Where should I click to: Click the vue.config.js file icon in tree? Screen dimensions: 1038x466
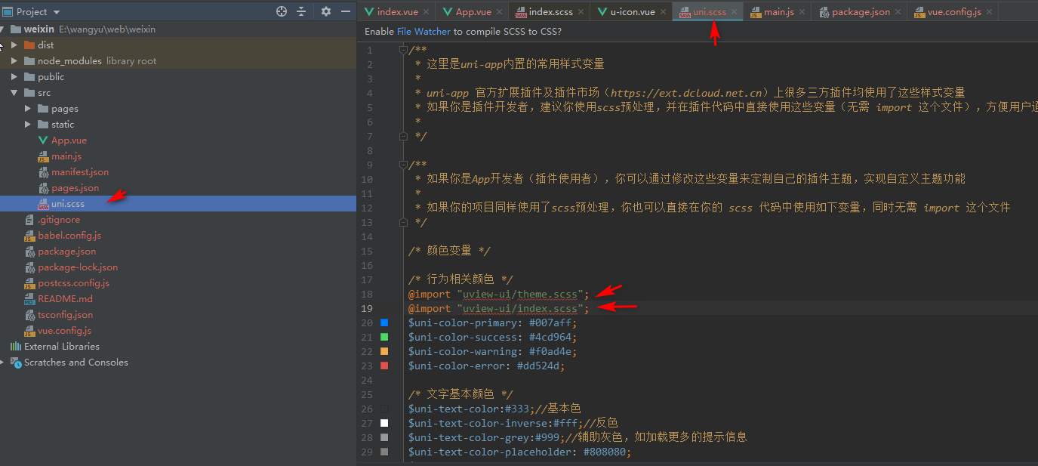(x=31, y=330)
